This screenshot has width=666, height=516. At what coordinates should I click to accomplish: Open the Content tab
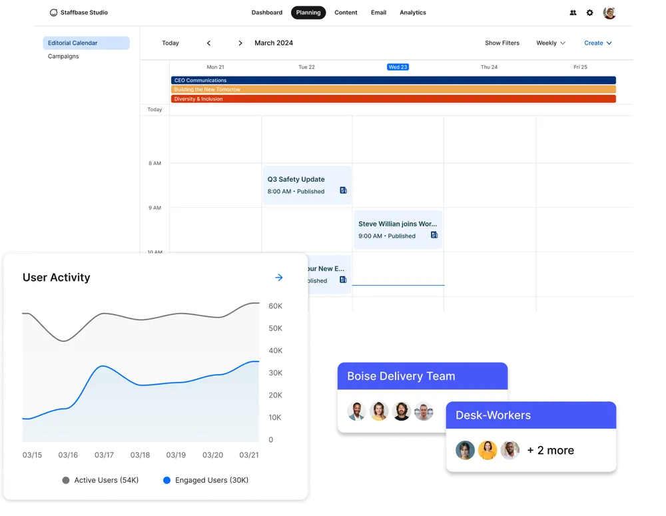[346, 13]
